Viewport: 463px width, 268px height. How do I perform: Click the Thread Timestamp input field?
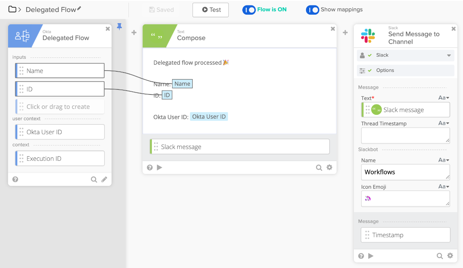click(405, 136)
